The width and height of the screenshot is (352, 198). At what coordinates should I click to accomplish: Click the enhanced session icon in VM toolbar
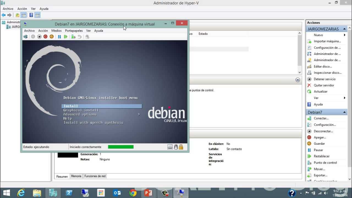click(87, 37)
